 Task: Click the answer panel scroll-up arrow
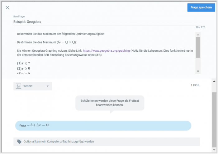pyautogui.click(x=214, y=81)
